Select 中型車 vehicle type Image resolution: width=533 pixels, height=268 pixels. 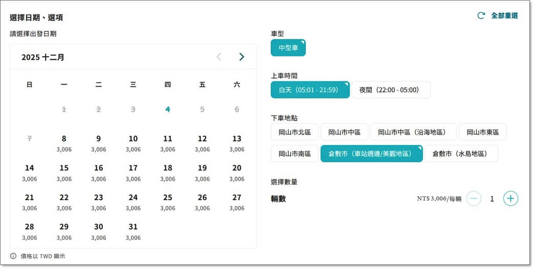coord(288,48)
